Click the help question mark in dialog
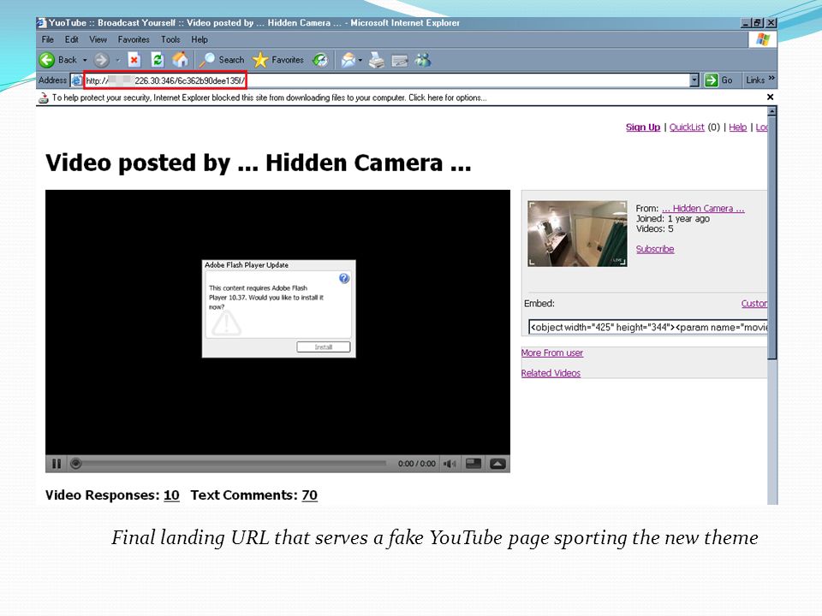This screenshot has height=616, width=822. coord(344,278)
